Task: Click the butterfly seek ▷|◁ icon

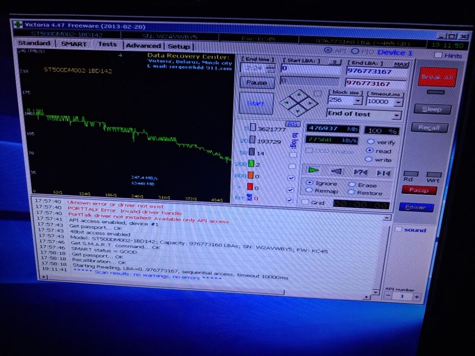Action: tap(383, 173)
